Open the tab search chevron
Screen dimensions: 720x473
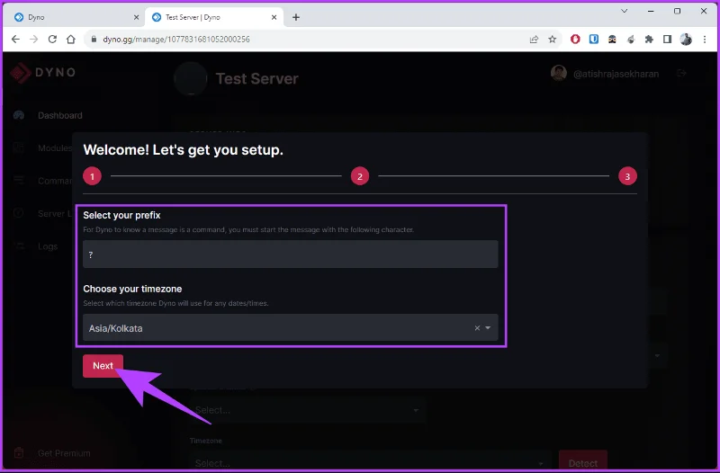pos(624,11)
